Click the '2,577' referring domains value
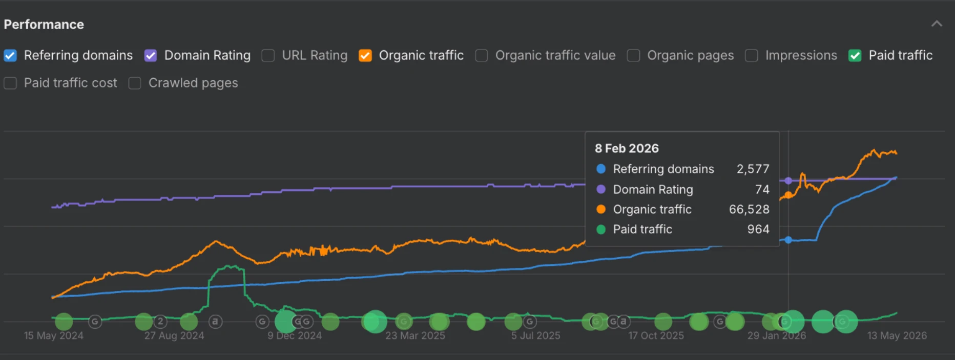The width and height of the screenshot is (955, 360). [x=753, y=169]
